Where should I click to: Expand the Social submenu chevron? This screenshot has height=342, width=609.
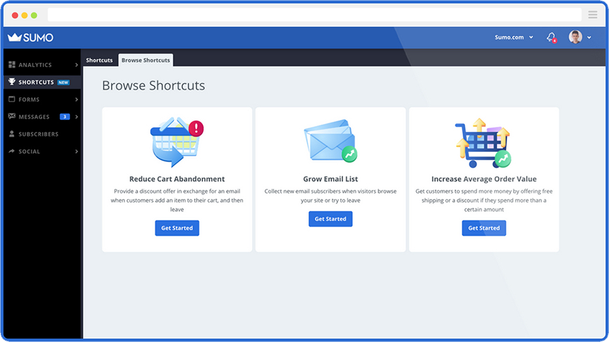pos(77,152)
